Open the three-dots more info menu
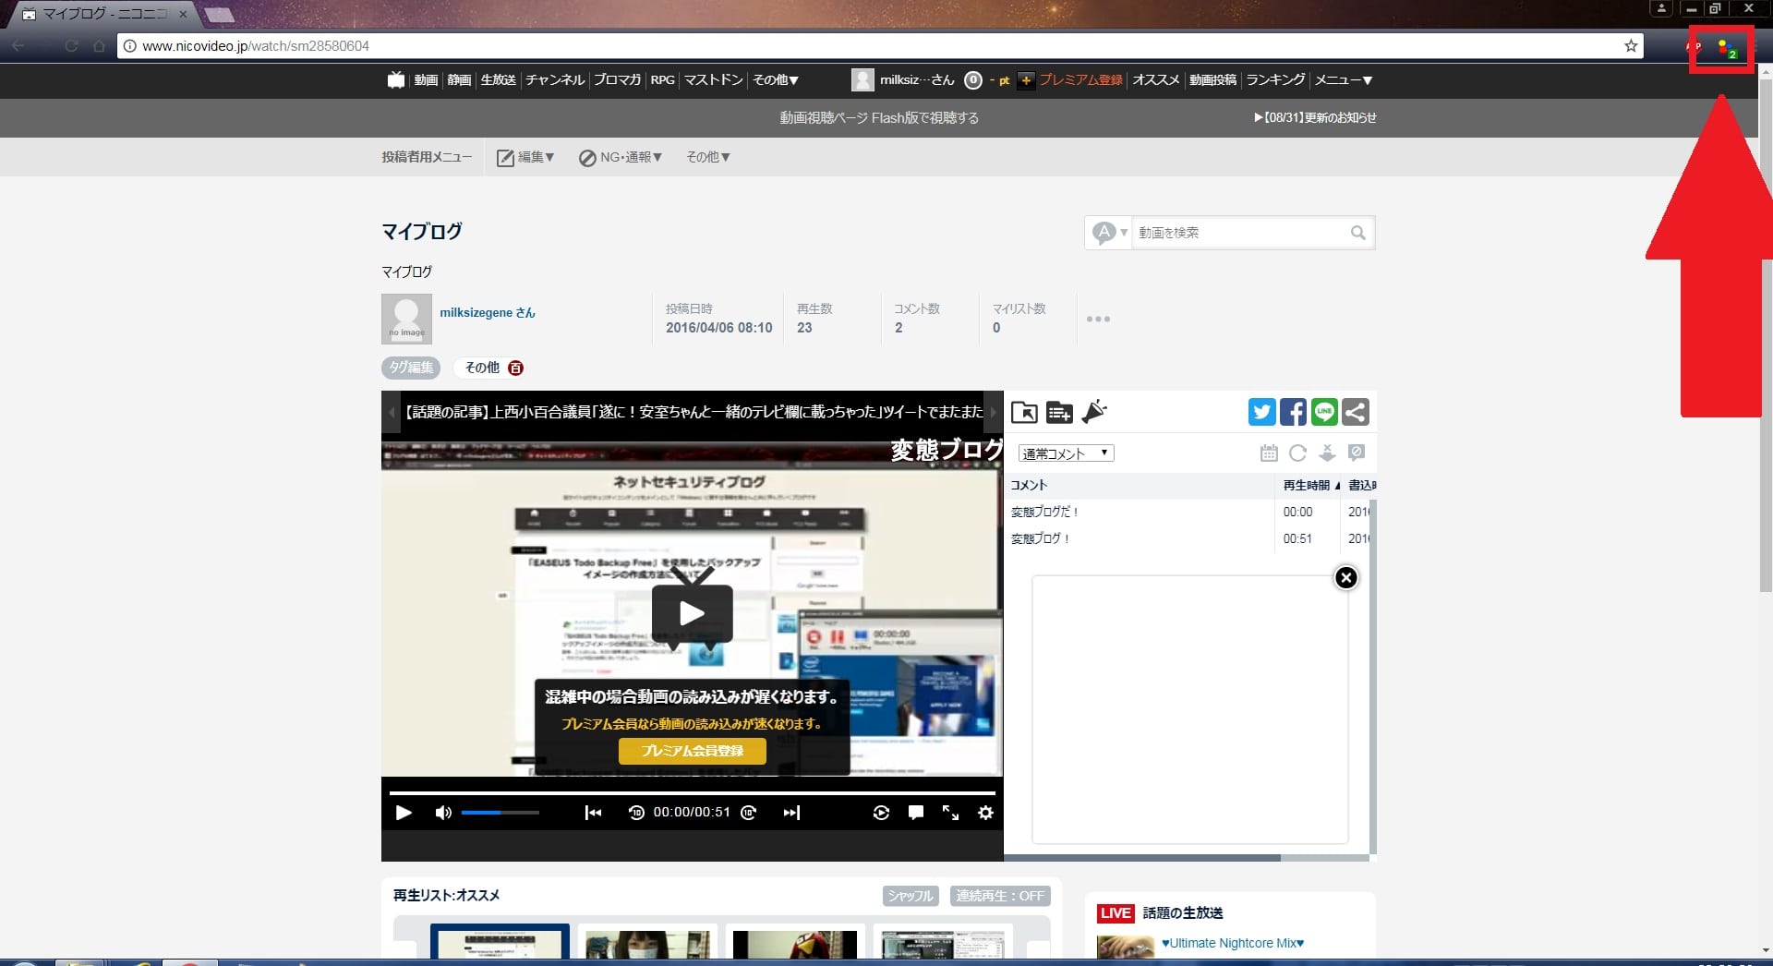 [1098, 320]
